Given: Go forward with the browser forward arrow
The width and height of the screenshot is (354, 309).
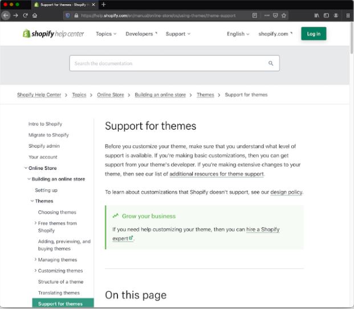Looking at the screenshot, I should point(15,15).
